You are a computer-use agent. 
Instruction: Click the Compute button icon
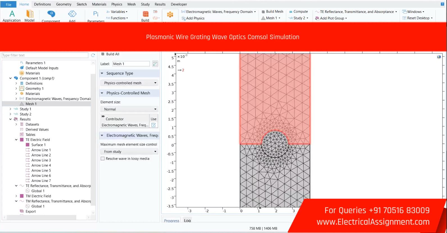click(x=291, y=12)
